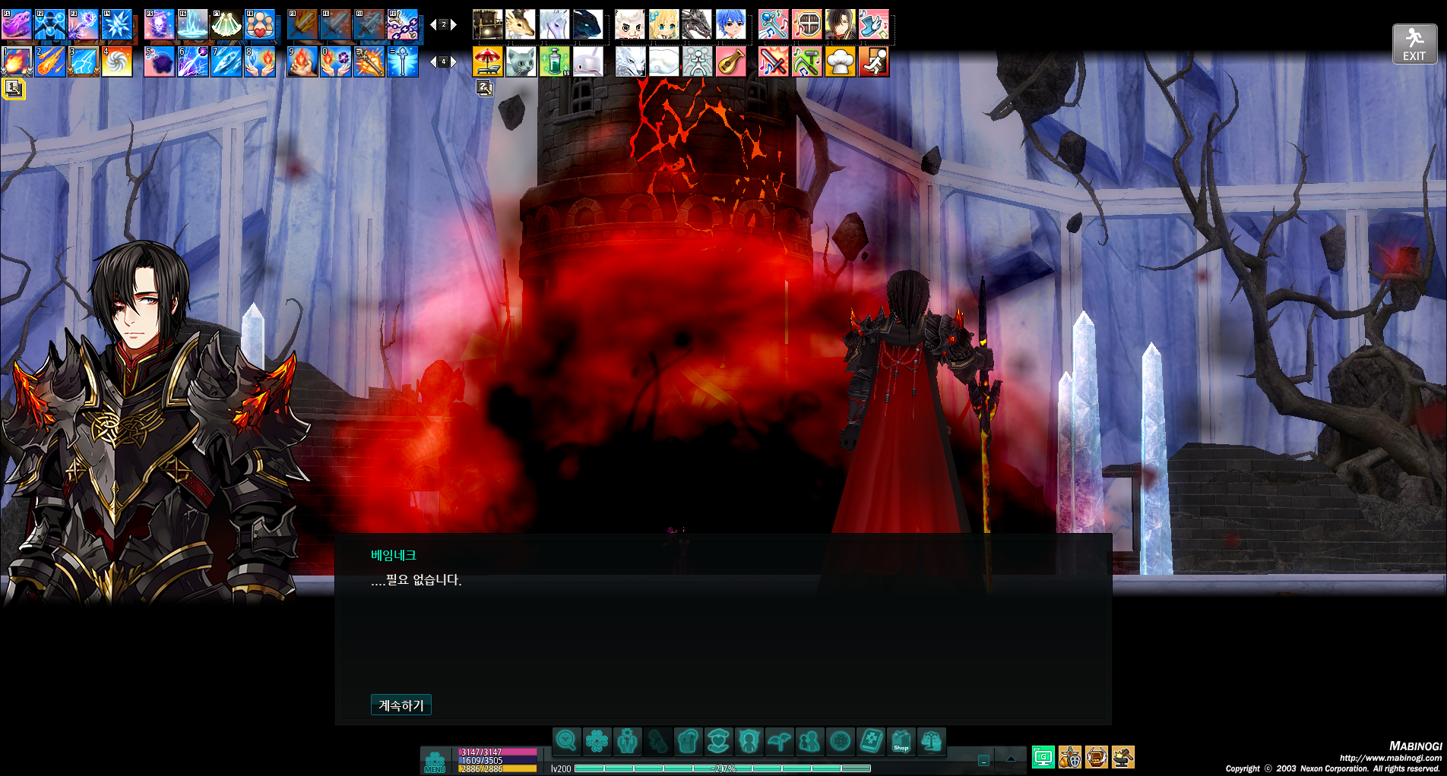1447x776 pixels.
Task: Cast the ice spear skill in slot 7
Action: pyautogui.click(x=226, y=62)
